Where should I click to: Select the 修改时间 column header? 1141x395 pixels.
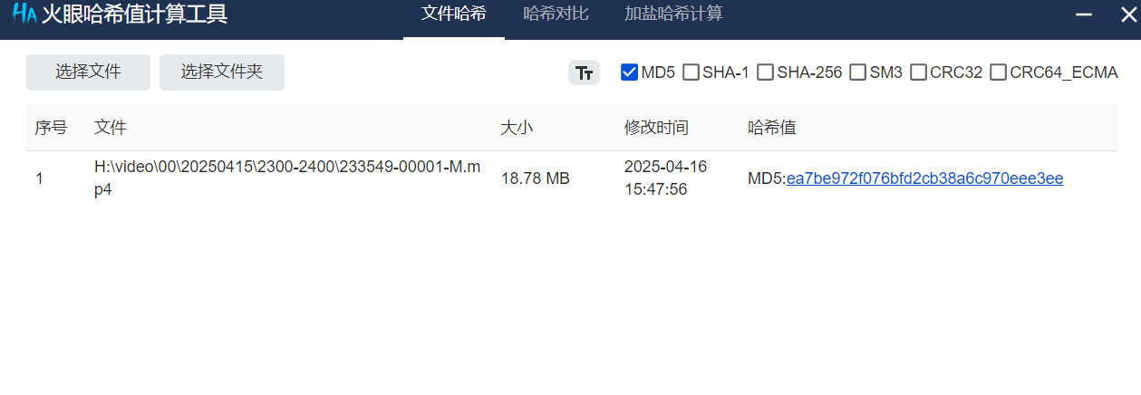click(656, 128)
